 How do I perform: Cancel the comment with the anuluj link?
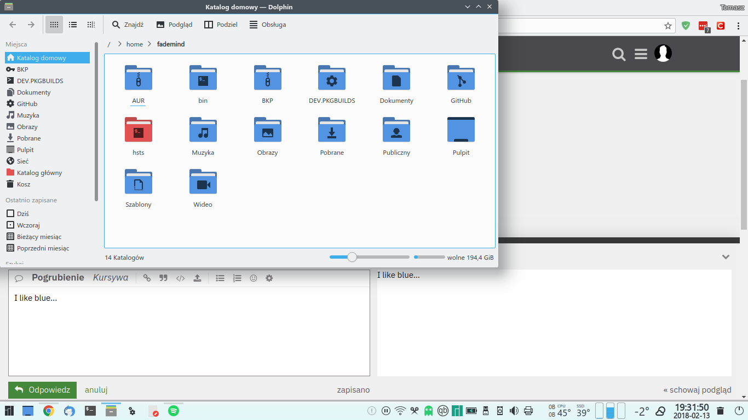96,390
